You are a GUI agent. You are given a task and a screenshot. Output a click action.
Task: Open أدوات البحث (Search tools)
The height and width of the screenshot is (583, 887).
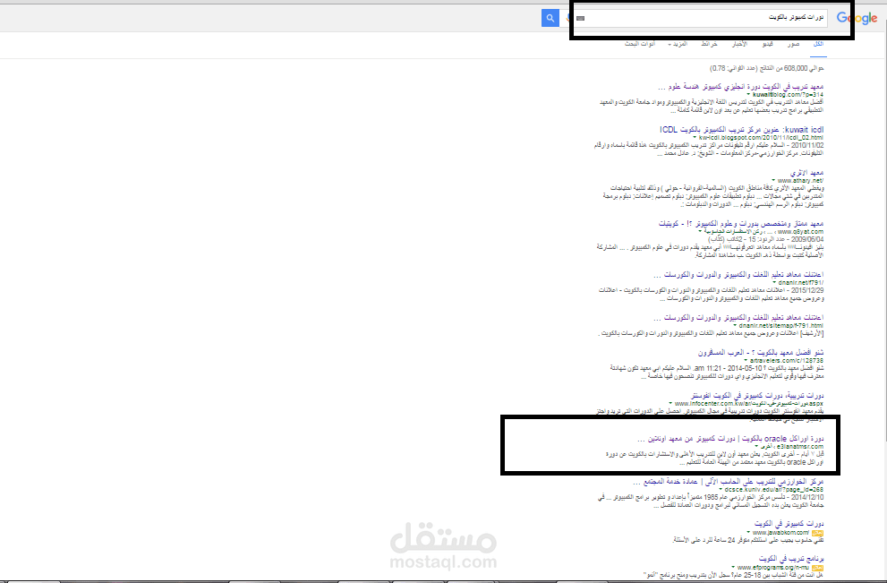[640, 44]
